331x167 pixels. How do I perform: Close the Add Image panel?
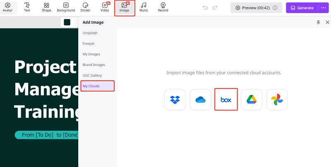pyautogui.click(x=327, y=22)
